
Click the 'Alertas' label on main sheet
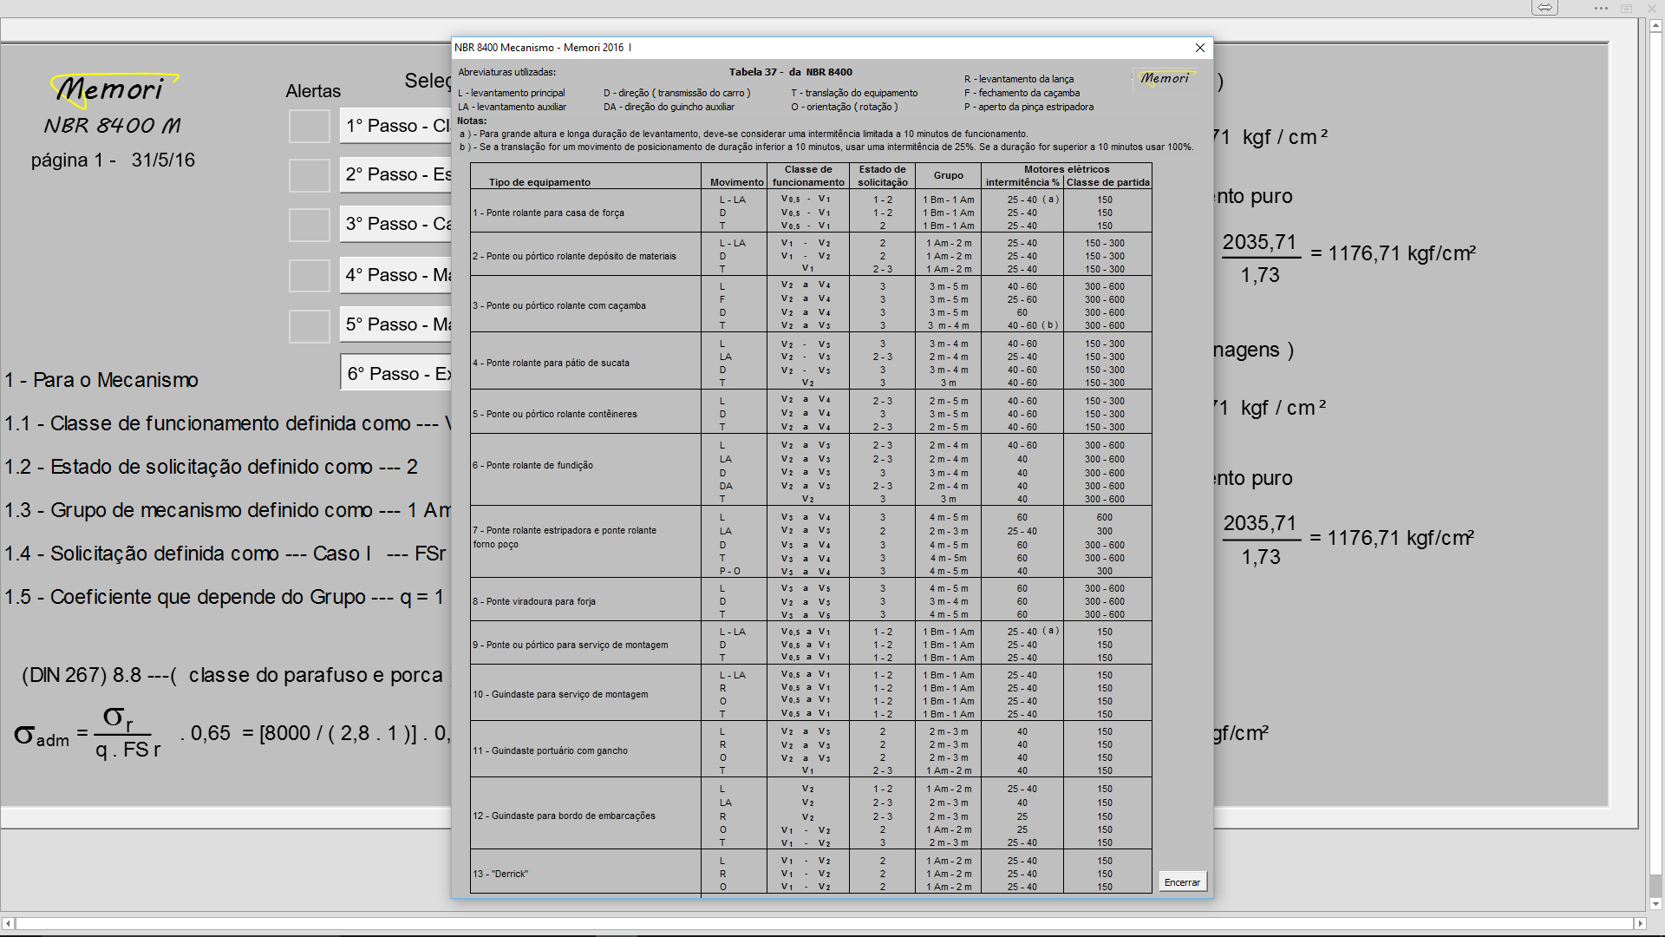click(x=313, y=91)
